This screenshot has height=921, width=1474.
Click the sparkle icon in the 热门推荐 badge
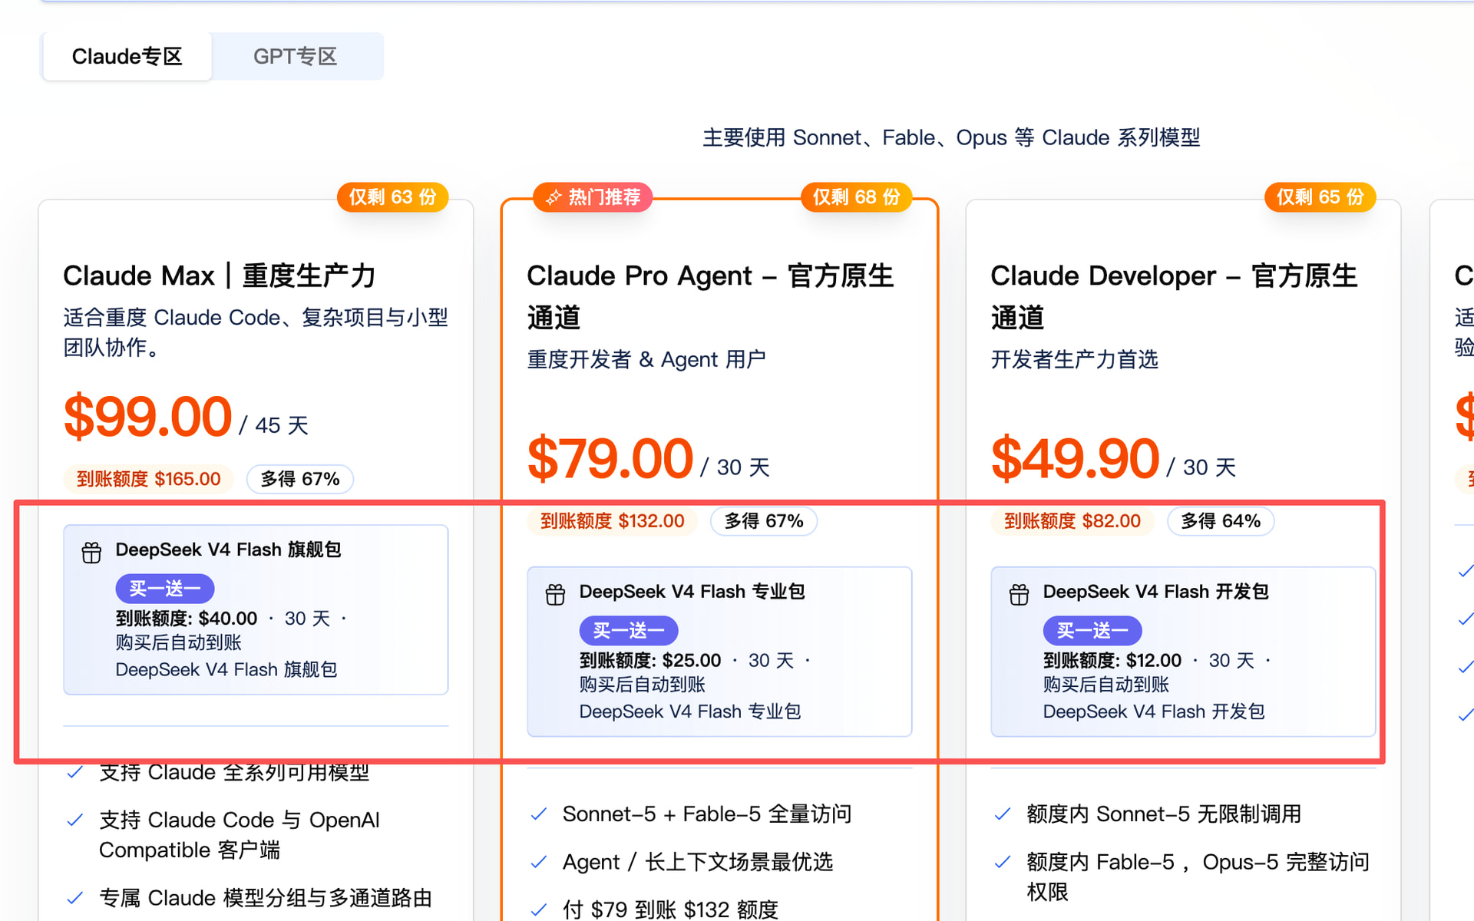tap(554, 198)
